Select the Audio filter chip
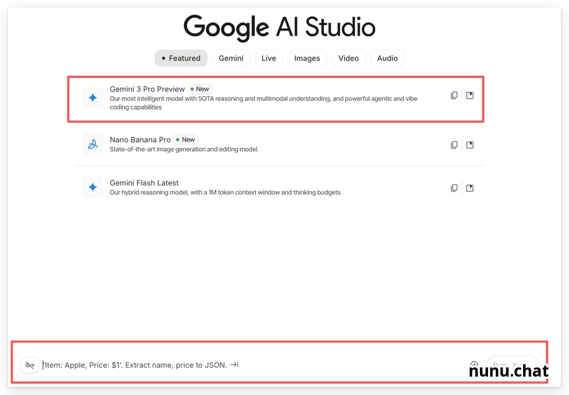Image resolution: width=569 pixels, height=395 pixels. [387, 58]
